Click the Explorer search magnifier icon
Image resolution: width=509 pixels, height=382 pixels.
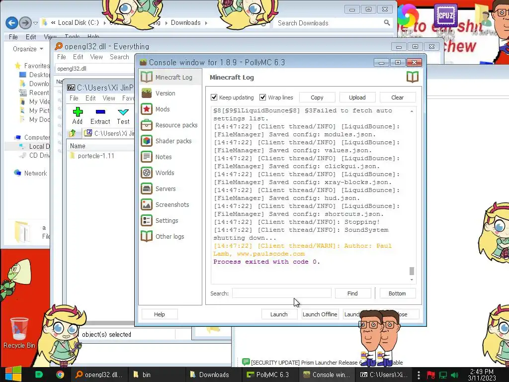pos(387,23)
